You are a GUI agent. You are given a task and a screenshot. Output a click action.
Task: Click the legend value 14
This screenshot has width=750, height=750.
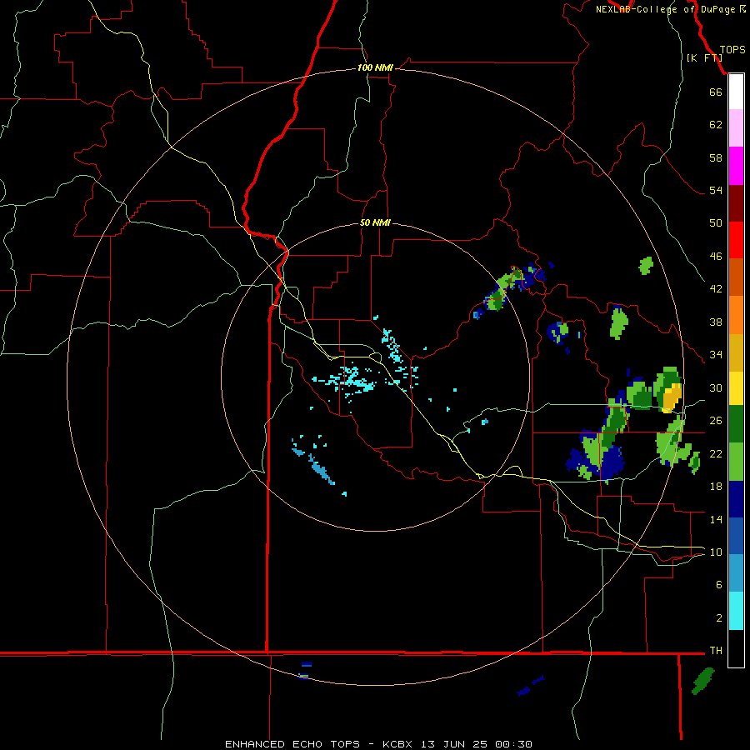[x=716, y=519]
